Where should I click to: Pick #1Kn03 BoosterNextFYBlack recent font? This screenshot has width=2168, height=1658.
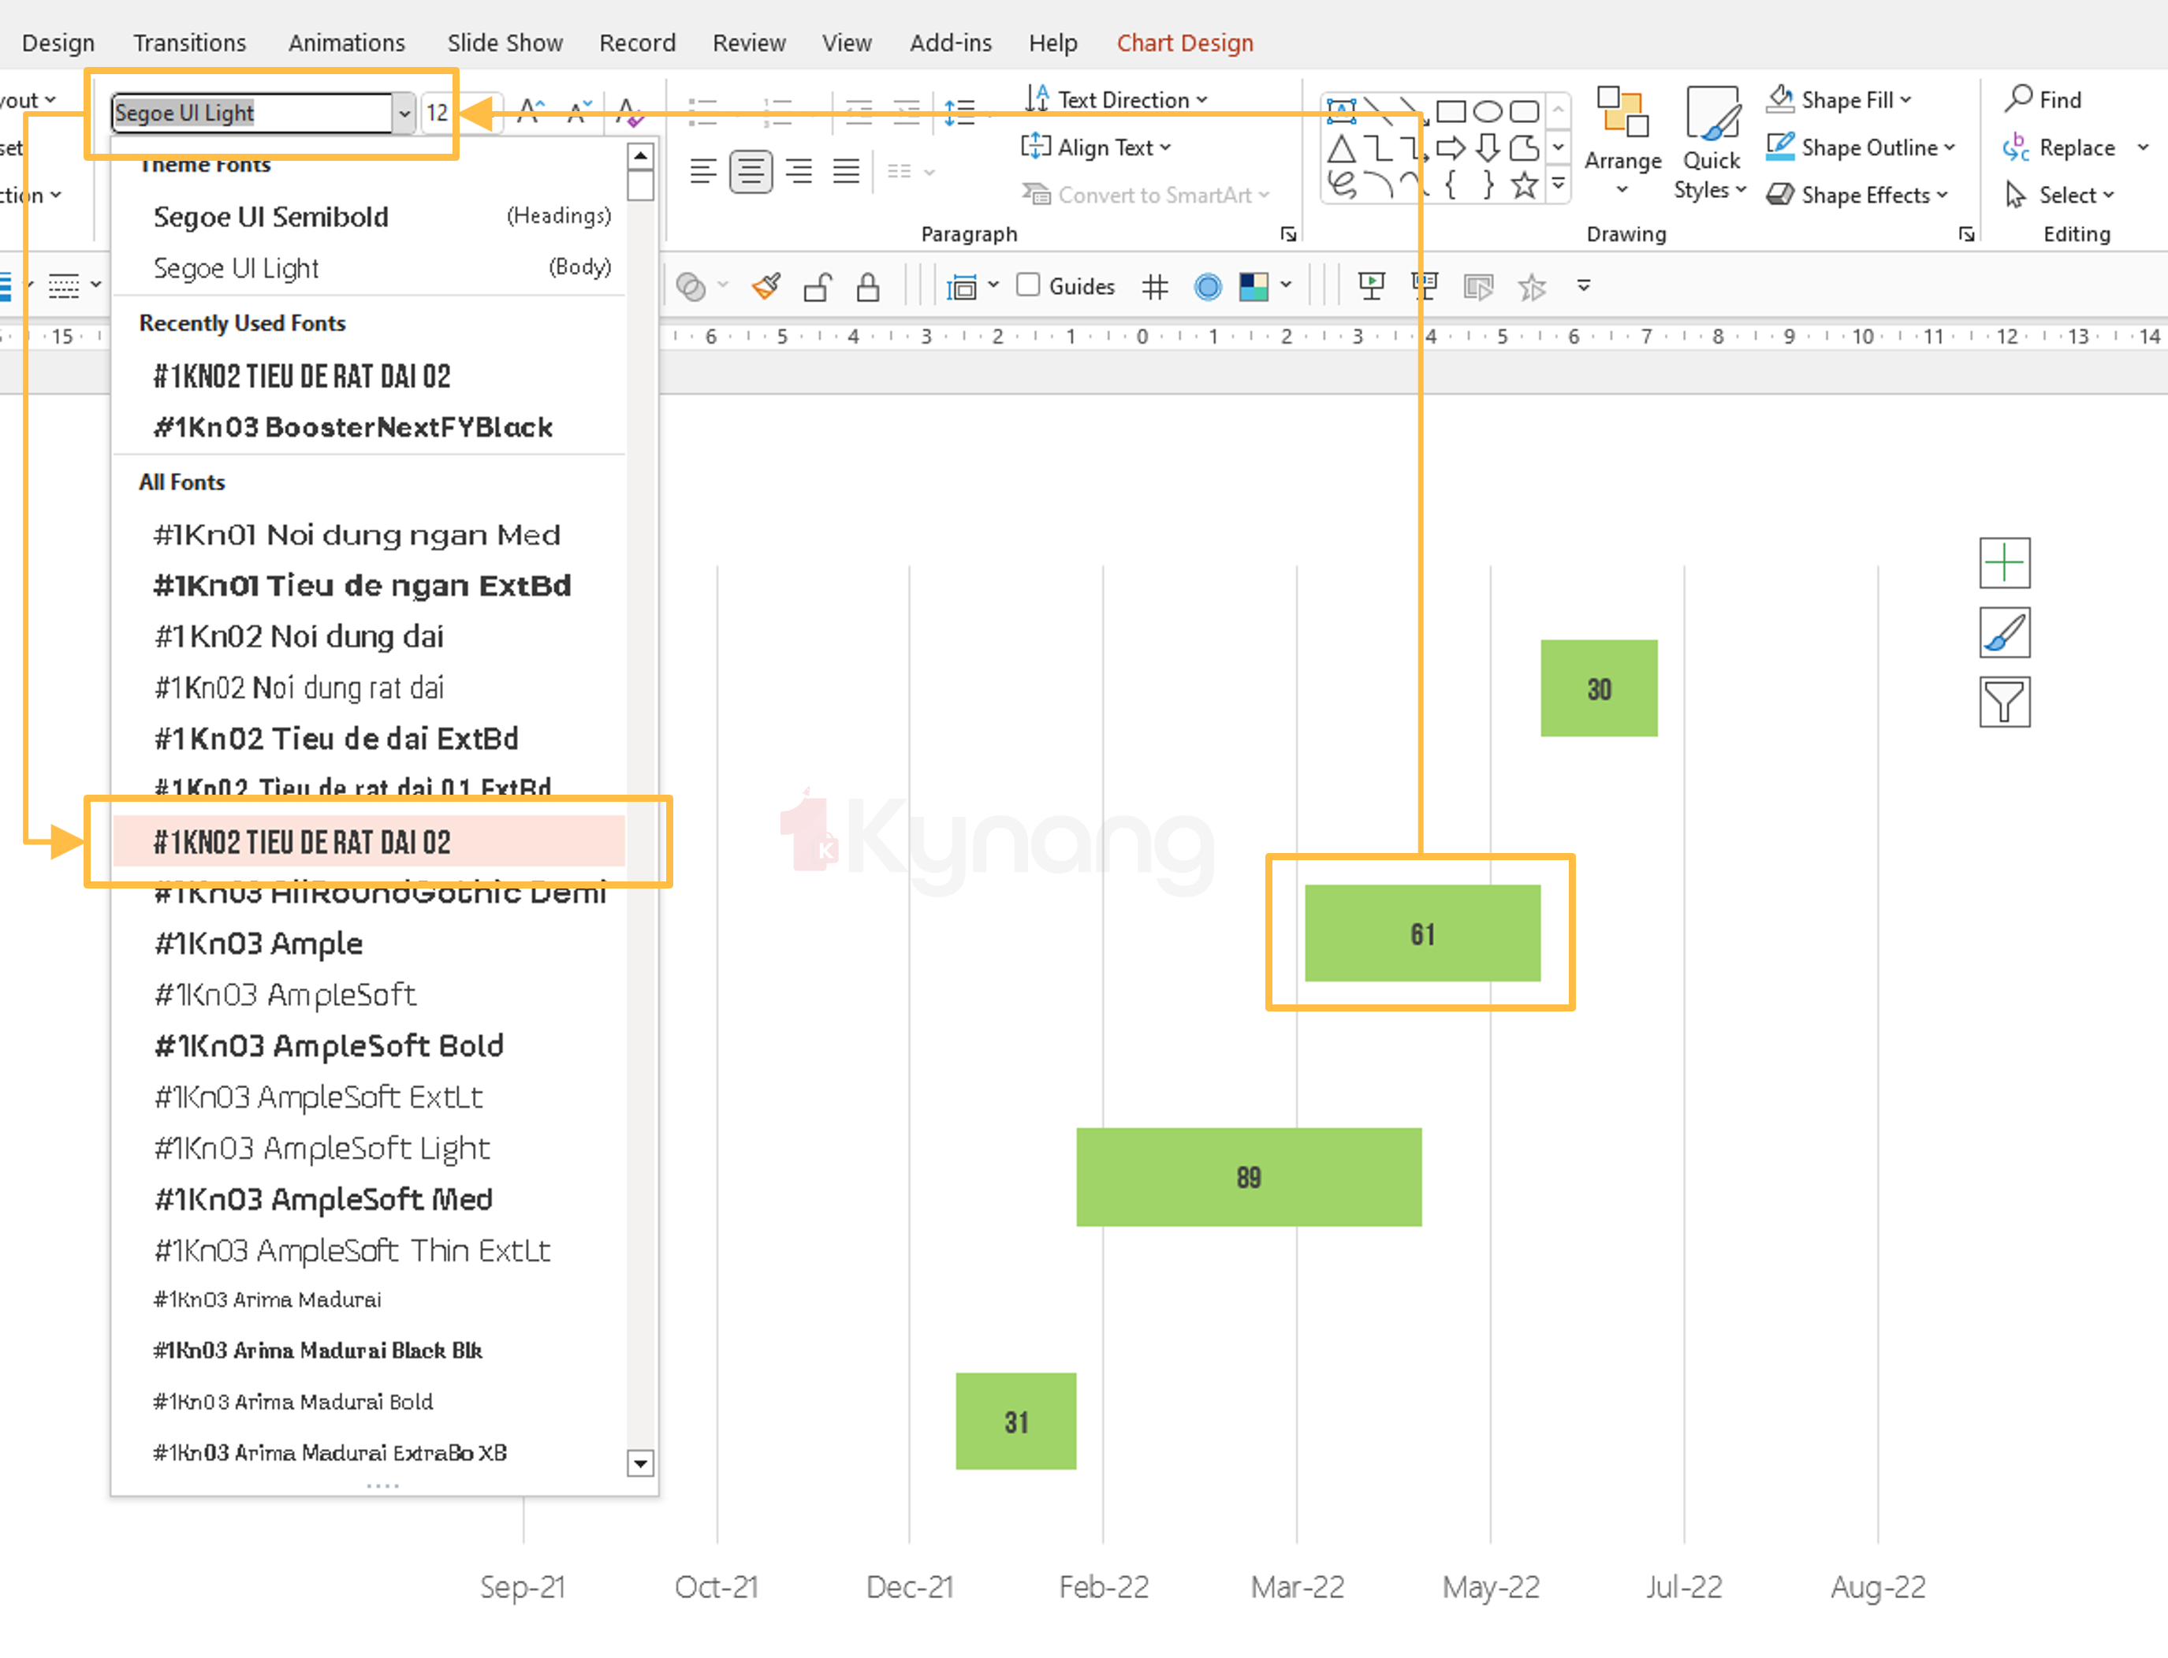(370, 427)
